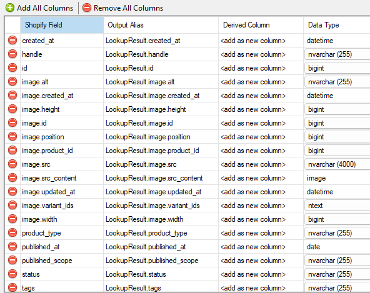Remove the image.product_id column row

pos(12,151)
